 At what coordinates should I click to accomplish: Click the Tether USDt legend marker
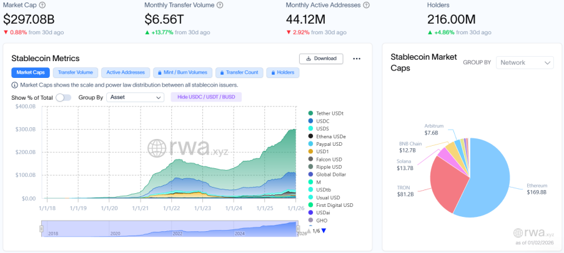(x=310, y=113)
